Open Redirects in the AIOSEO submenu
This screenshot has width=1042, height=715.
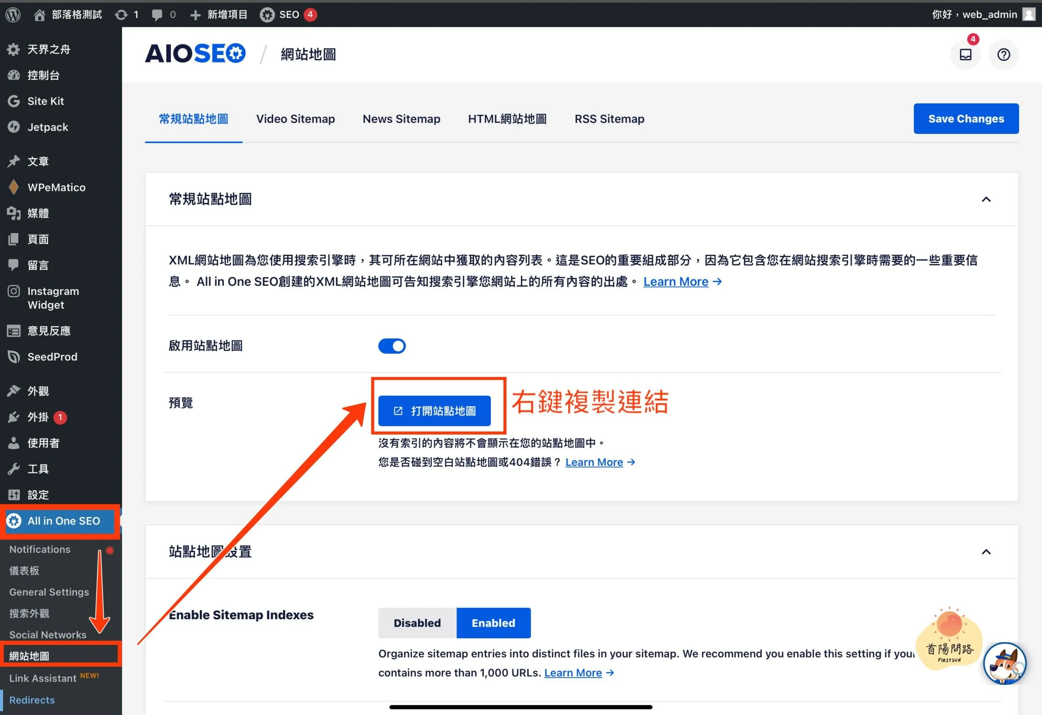(32, 700)
